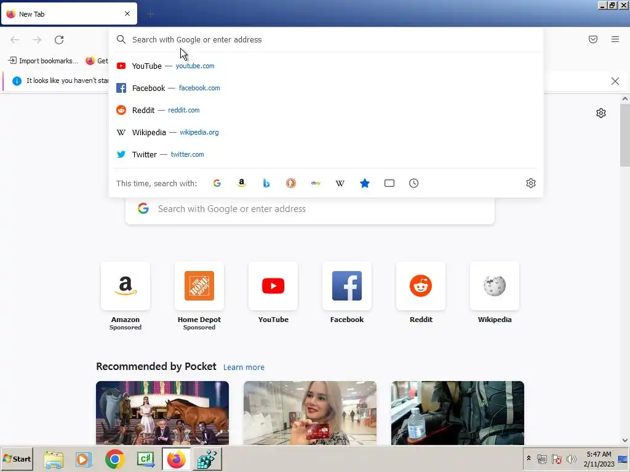Click the Forward navigation arrow
This screenshot has height=472, width=630.
(x=37, y=40)
